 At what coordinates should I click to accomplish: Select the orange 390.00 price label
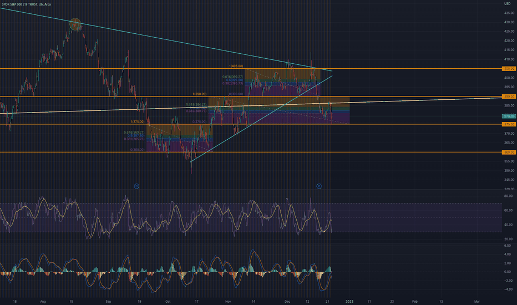click(509, 96)
